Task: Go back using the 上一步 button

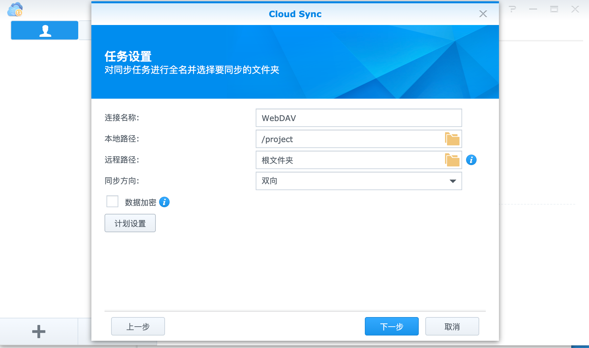Action: tap(138, 326)
